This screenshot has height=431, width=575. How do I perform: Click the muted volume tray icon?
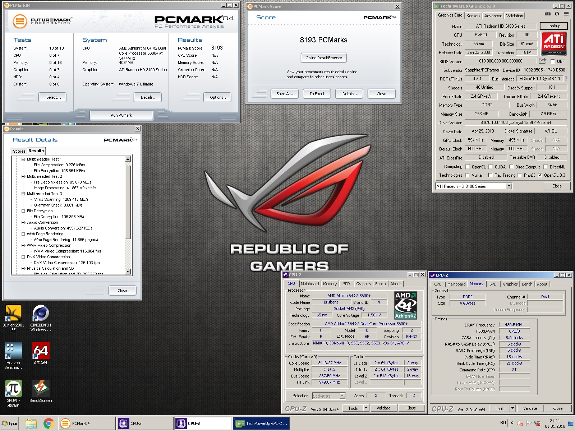(520, 423)
